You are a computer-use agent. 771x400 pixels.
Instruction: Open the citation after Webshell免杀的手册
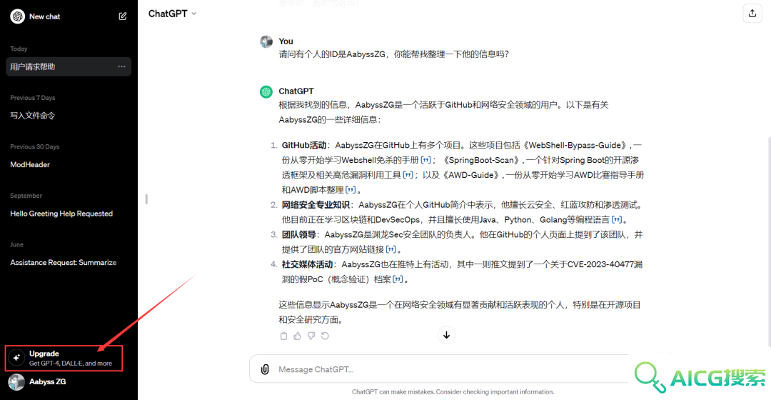[x=425, y=160]
